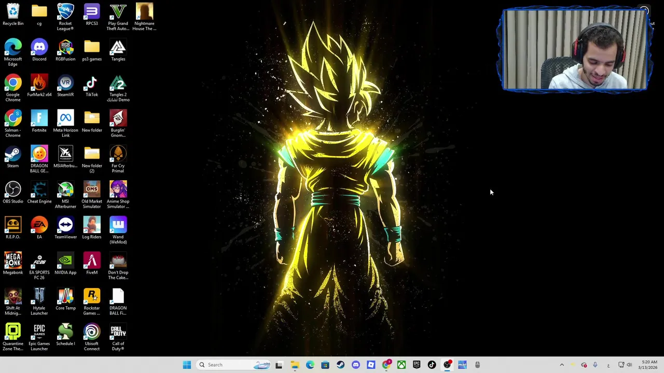Select the RPCS3 emulator shortcut
The height and width of the screenshot is (373, 664).
click(x=92, y=14)
